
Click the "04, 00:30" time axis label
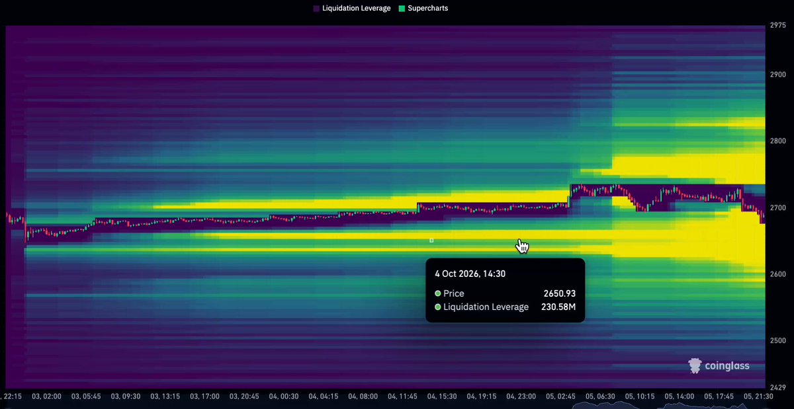(x=283, y=396)
